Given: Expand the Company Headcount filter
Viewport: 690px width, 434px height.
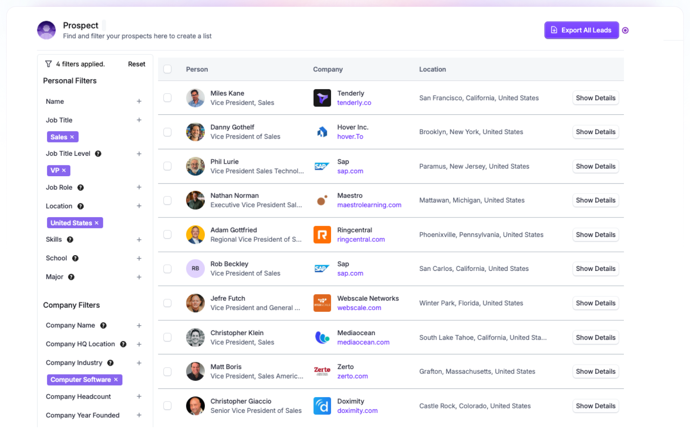Looking at the screenshot, I should pos(139,396).
